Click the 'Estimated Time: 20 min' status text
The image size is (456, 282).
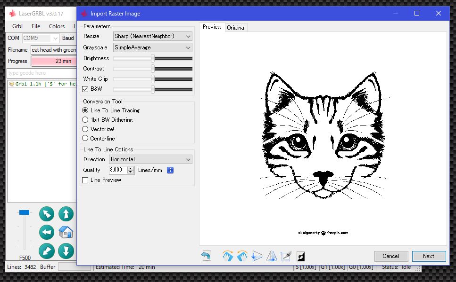[x=125, y=267]
